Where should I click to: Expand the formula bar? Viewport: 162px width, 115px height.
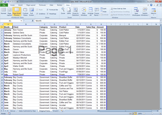(161, 21)
